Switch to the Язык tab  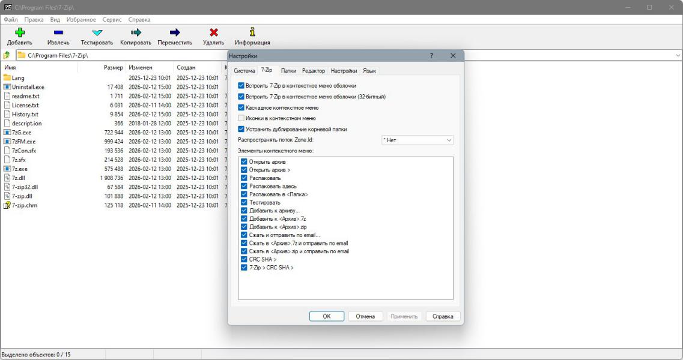[369, 71]
